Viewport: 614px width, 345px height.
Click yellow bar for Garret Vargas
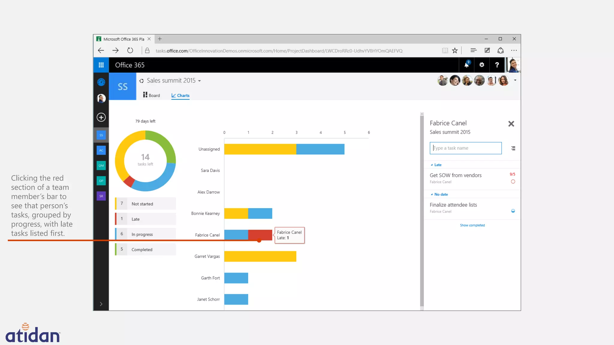pyautogui.click(x=260, y=256)
